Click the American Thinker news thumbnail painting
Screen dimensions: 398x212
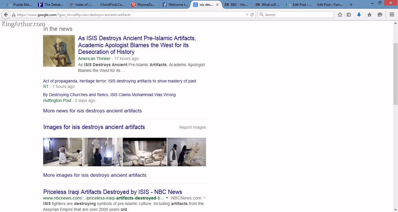tap(59, 51)
